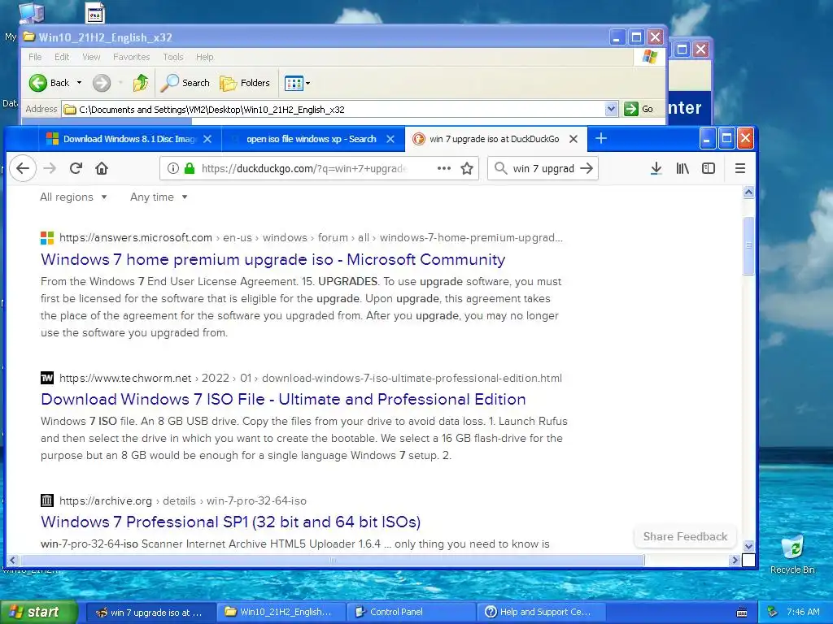833x624 pixels.
Task: Open File menu in Explorer
Action: pyautogui.click(x=35, y=57)
